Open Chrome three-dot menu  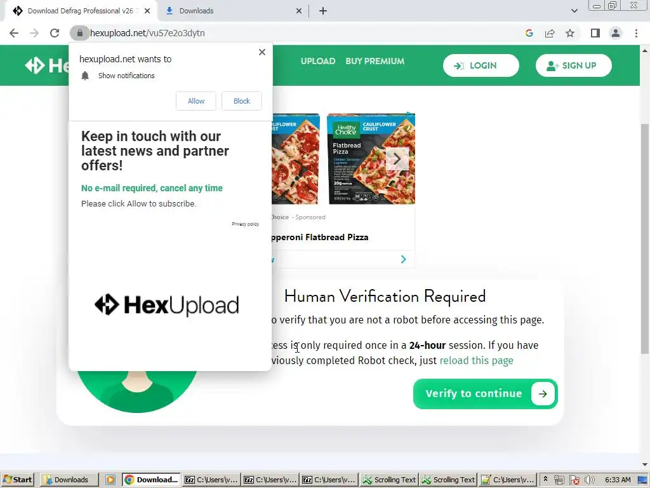click(636, 33)
